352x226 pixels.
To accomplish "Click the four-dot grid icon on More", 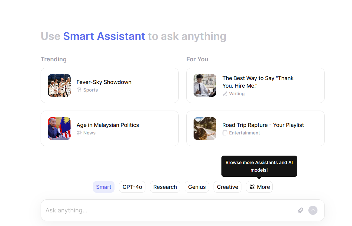I will click(252, 187).
